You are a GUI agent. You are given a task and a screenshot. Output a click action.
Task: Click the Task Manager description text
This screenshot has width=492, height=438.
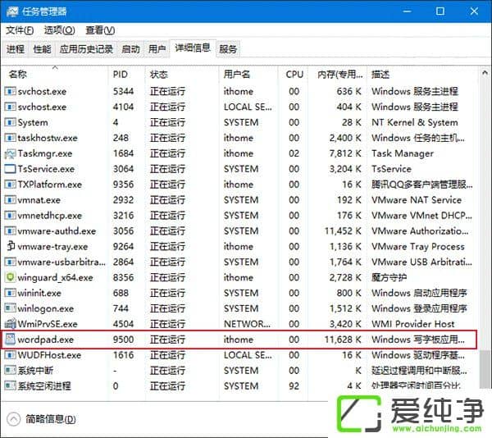pos(403,153)
